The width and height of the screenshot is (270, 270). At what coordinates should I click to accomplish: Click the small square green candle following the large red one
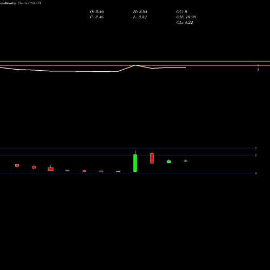coord(168,161)
